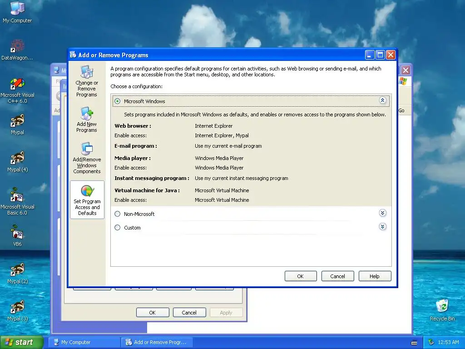Screen dimensions: 465x349
Task: Click the 'Web browser :' label
Action: (133, 126)
